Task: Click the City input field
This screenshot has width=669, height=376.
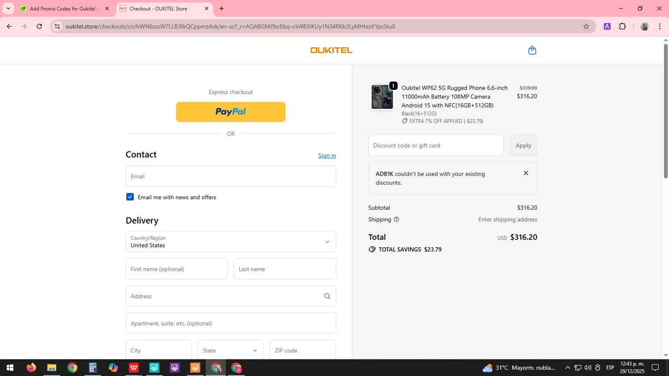Action: tap(159, 351)
